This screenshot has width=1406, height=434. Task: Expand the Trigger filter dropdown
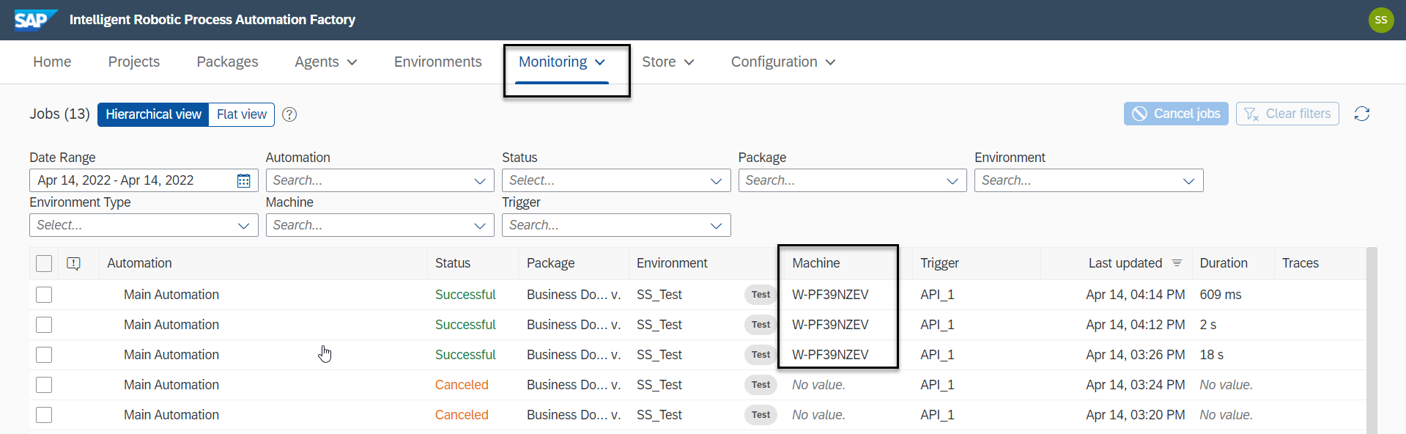click(x=716, y=226)
